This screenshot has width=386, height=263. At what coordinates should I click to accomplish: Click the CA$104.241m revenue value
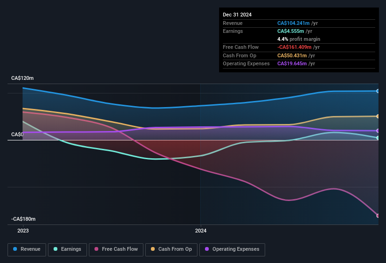pos(293,23)
